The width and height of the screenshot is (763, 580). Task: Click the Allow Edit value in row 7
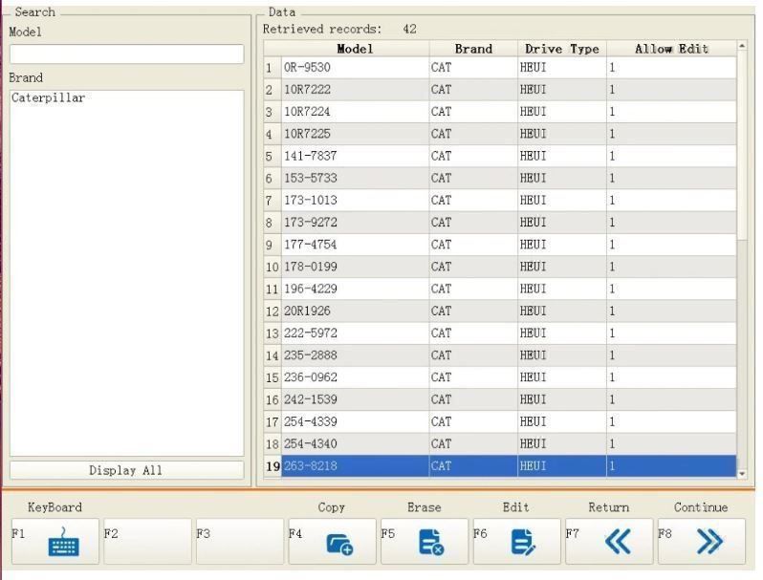[671, 201]
